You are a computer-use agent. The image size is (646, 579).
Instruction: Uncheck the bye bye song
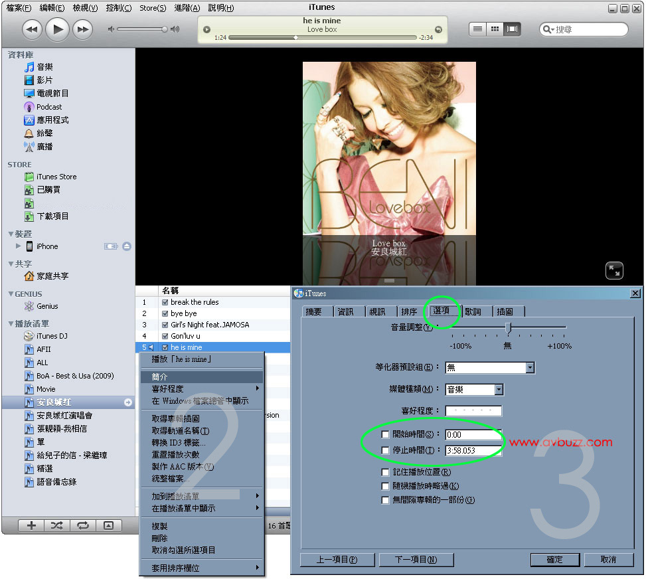165,313
